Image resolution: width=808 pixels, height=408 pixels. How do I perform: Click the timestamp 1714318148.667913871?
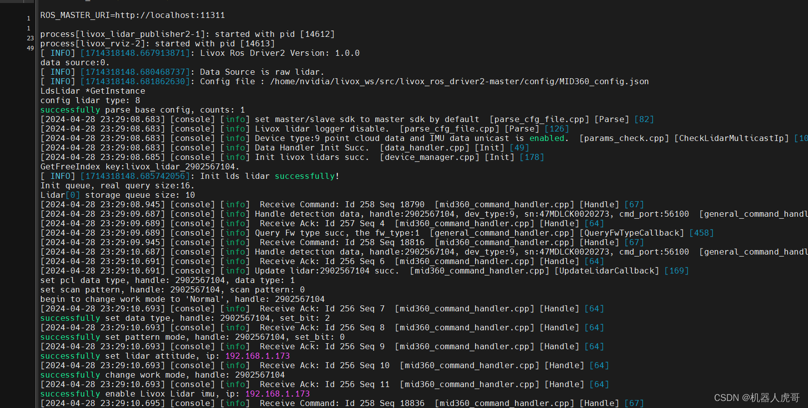pyautogui.click(x=135, y=53)
